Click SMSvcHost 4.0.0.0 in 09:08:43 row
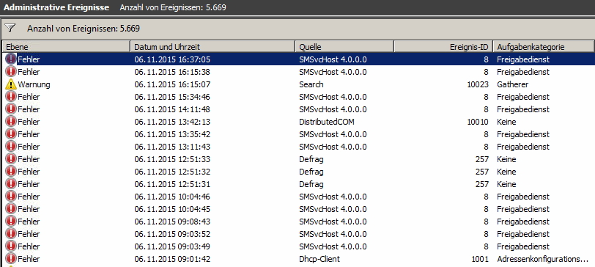The image size is (595, 267). coord(333,222)
